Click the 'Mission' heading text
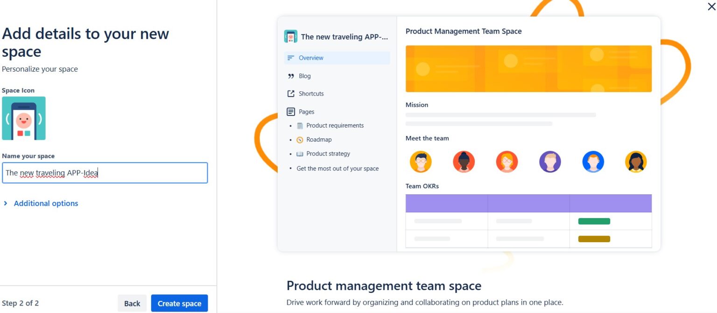Image resolution: width=717 pixels, height=313 pixels. [x=417, y=105]
